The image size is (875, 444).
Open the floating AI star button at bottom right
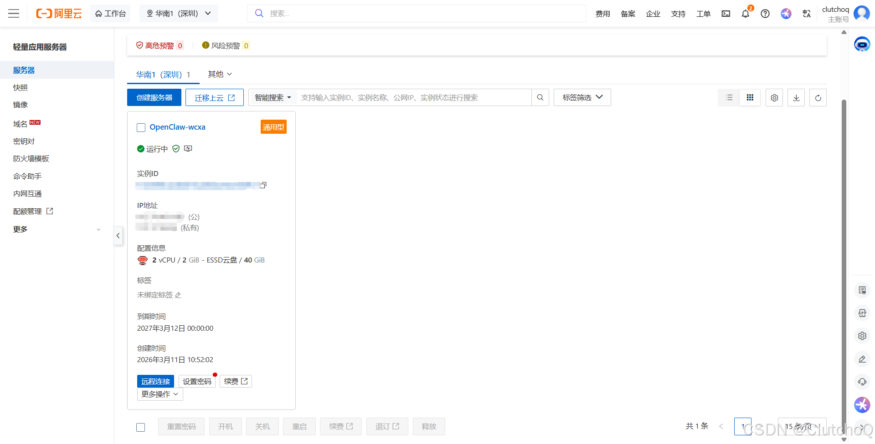862,405
